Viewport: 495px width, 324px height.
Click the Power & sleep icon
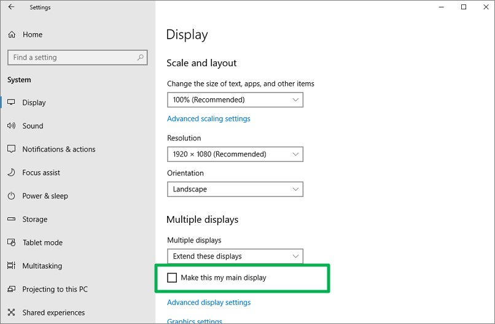(11, 196)
